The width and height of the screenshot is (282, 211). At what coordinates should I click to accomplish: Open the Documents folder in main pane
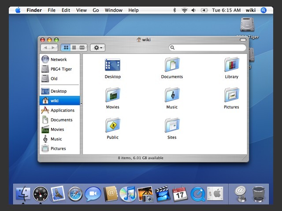[x=172, y=65]
